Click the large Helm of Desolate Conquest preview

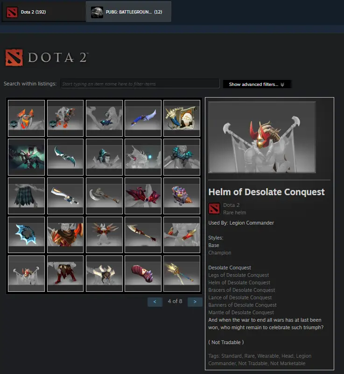[262, 137]
